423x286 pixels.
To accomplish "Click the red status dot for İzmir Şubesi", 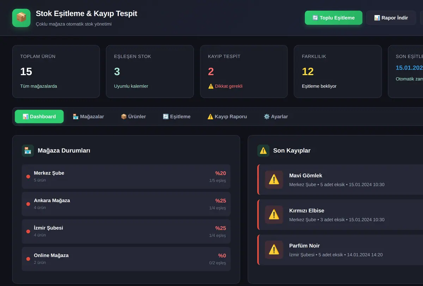I will pos(28,231).
